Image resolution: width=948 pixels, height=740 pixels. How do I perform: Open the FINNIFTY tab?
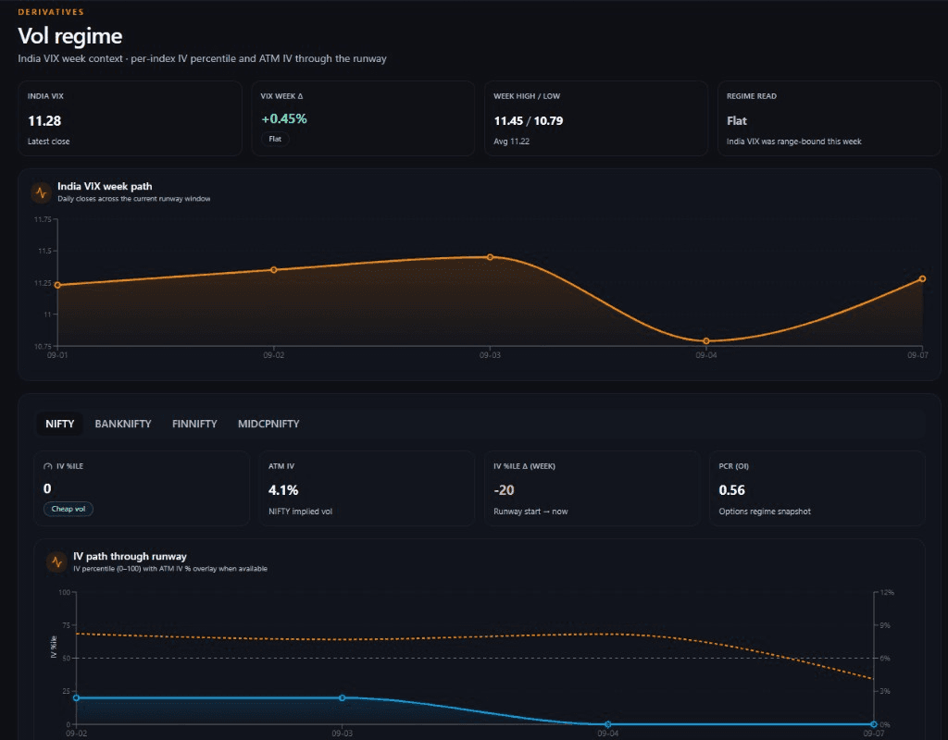[x=194, y=424]
